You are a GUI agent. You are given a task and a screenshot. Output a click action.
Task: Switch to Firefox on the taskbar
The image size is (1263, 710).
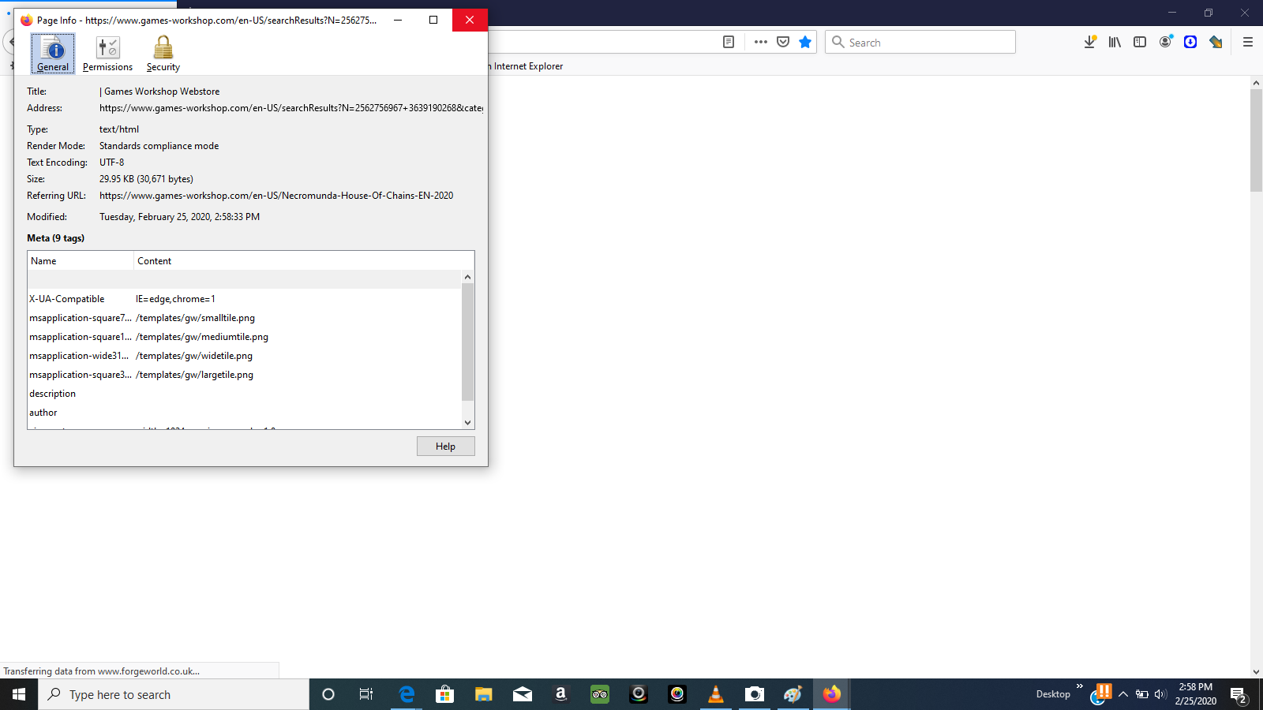point(832,694)
